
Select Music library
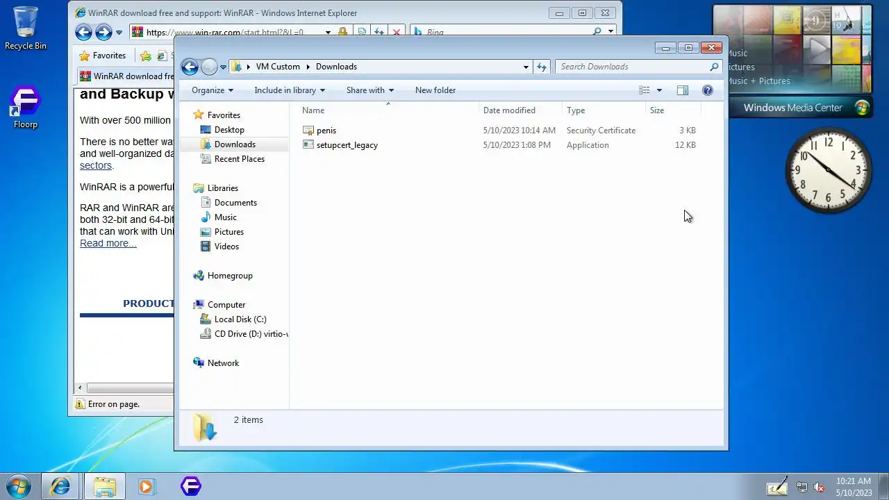[225, 217]
